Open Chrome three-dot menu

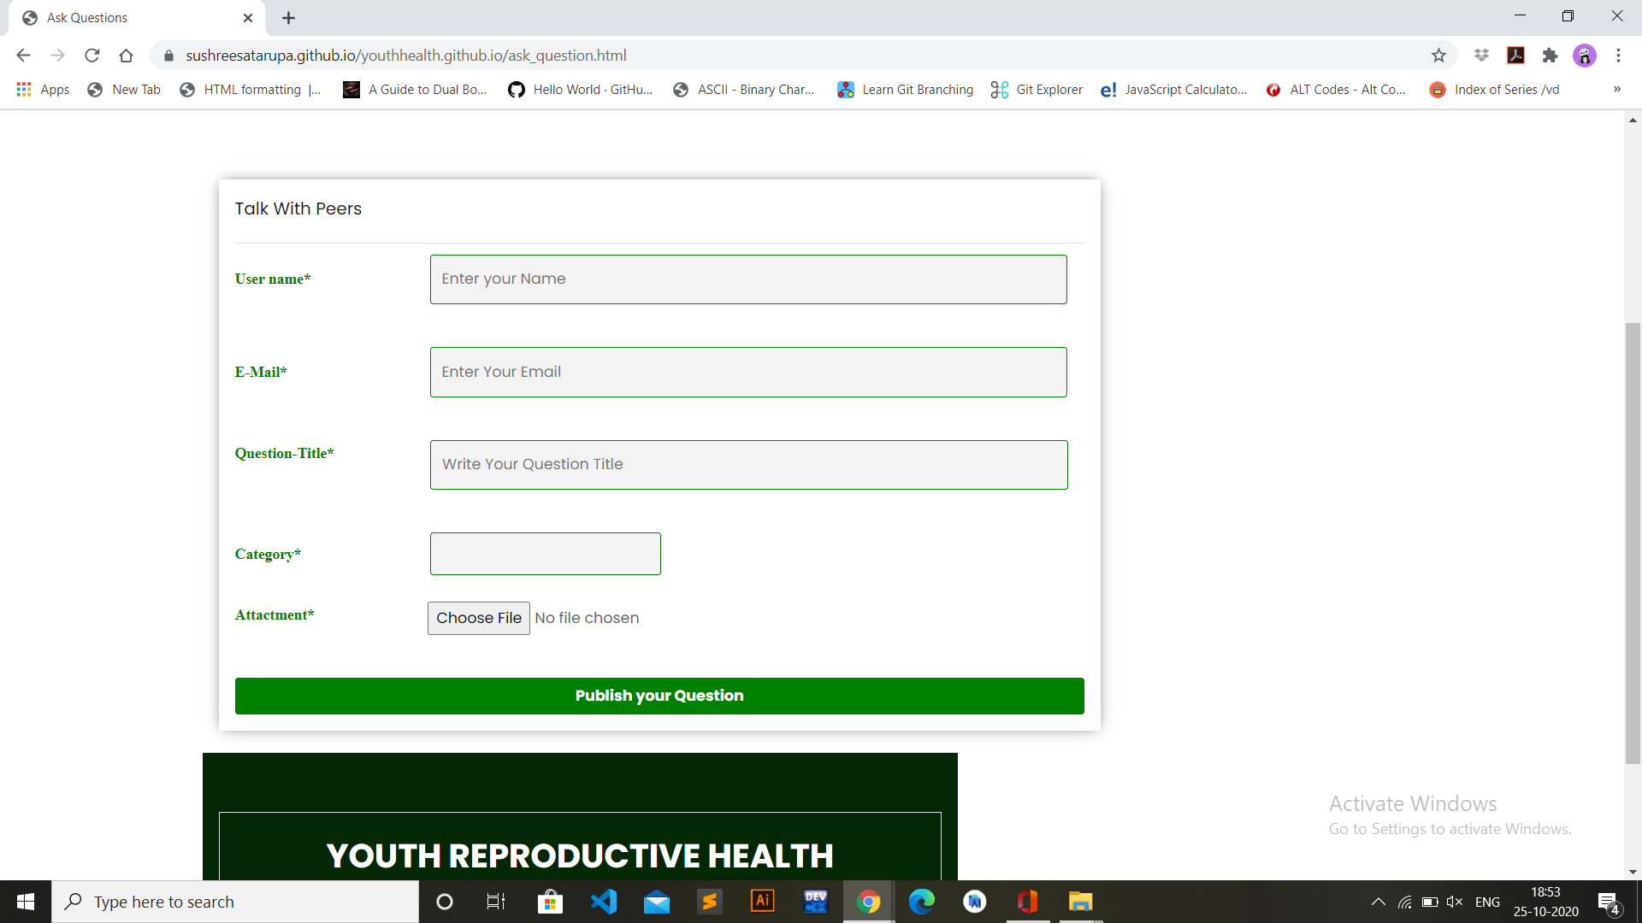click(x=1618, y=56)
